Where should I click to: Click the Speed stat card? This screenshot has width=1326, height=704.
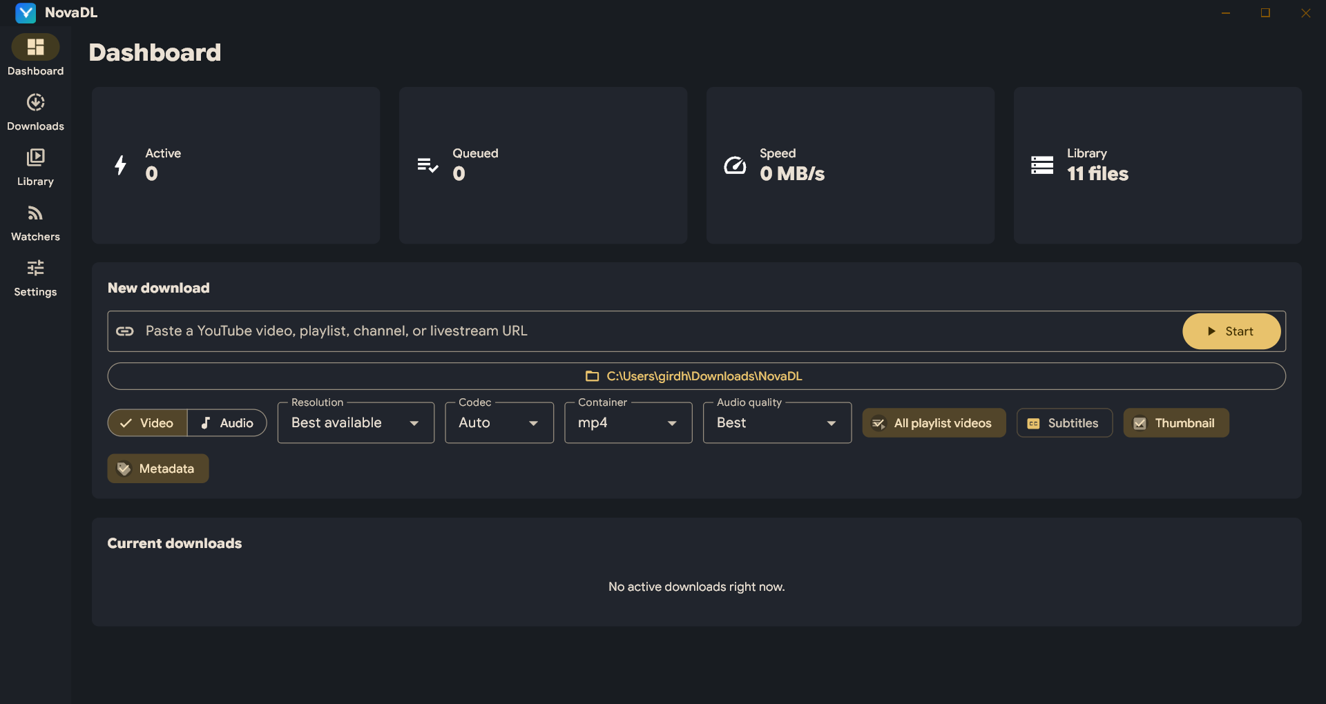(850, 165)
